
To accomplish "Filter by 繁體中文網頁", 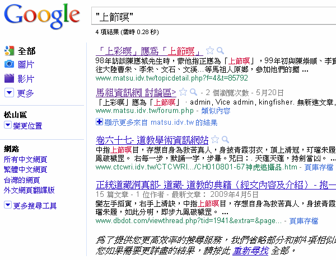I will click(x=26, y=169).
